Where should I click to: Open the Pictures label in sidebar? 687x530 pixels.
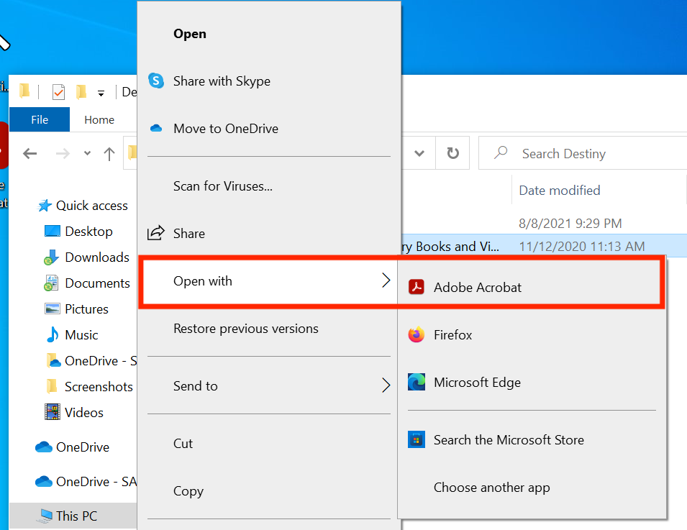click(x=87, y=309)
